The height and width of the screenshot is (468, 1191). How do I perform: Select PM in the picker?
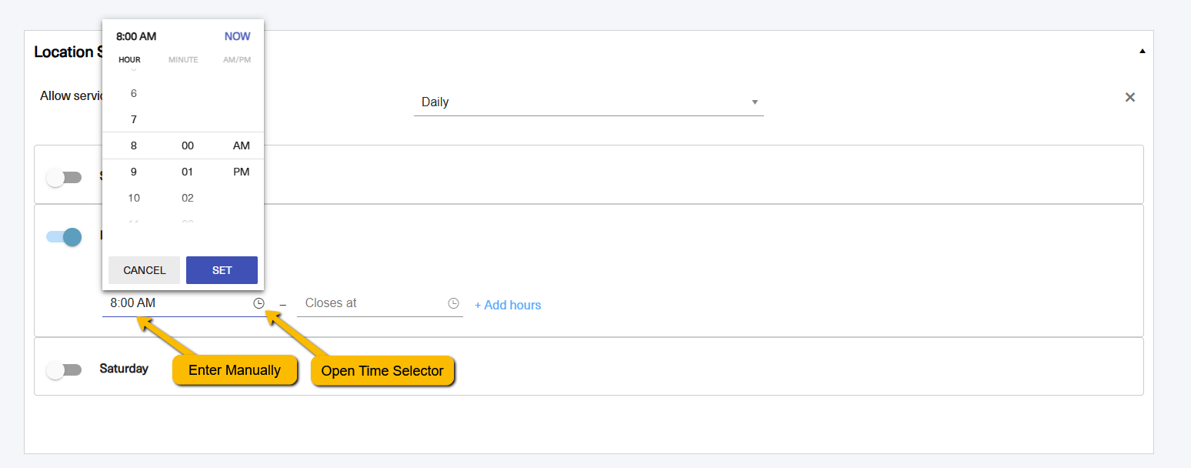tap(242, 172)
